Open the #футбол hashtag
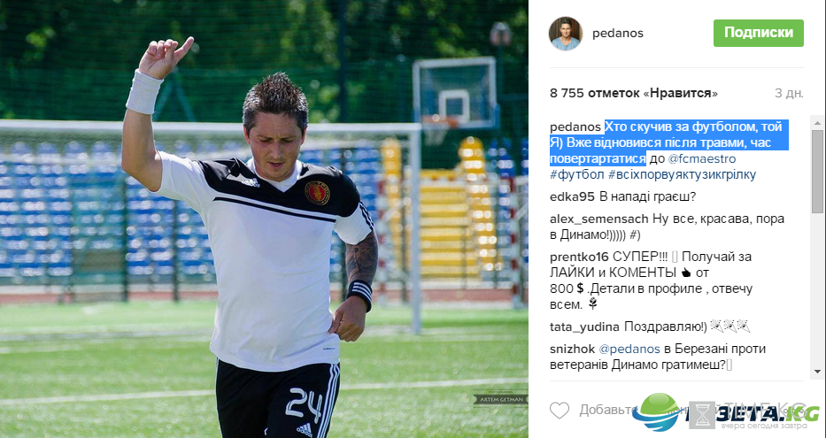Image resolution: width=826 pixels, height=438 pixels. tap(577, 174)
